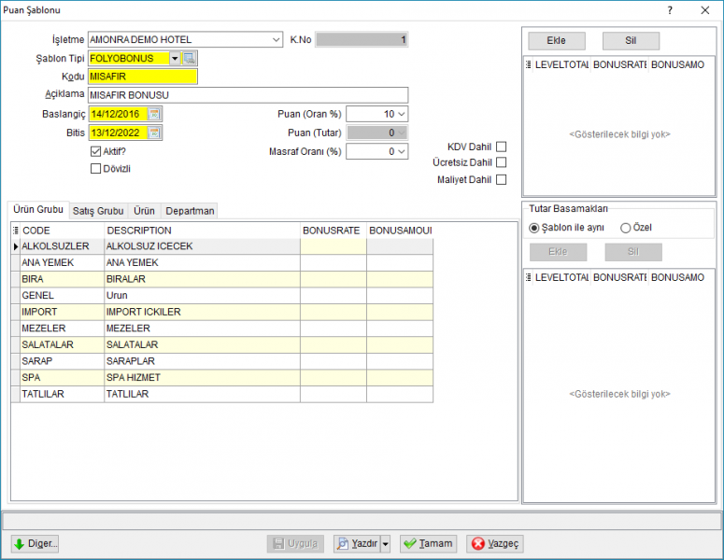The image size is (724, 560).
Task: Click the SPA HIZMET description cell
Action: (x=202, y=377)
